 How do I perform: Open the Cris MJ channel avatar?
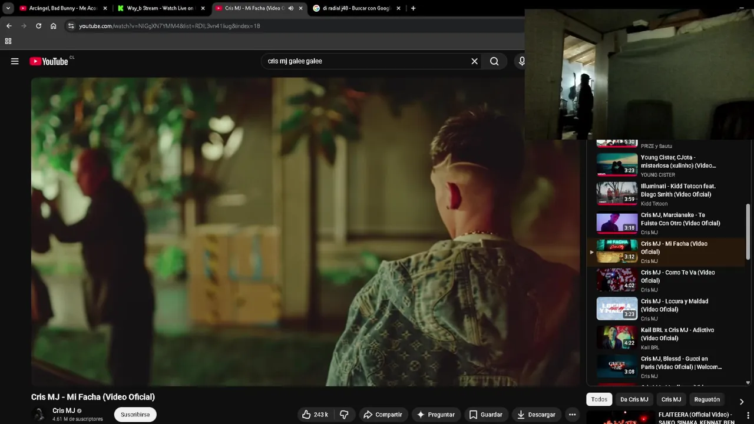tap(39, 415)
